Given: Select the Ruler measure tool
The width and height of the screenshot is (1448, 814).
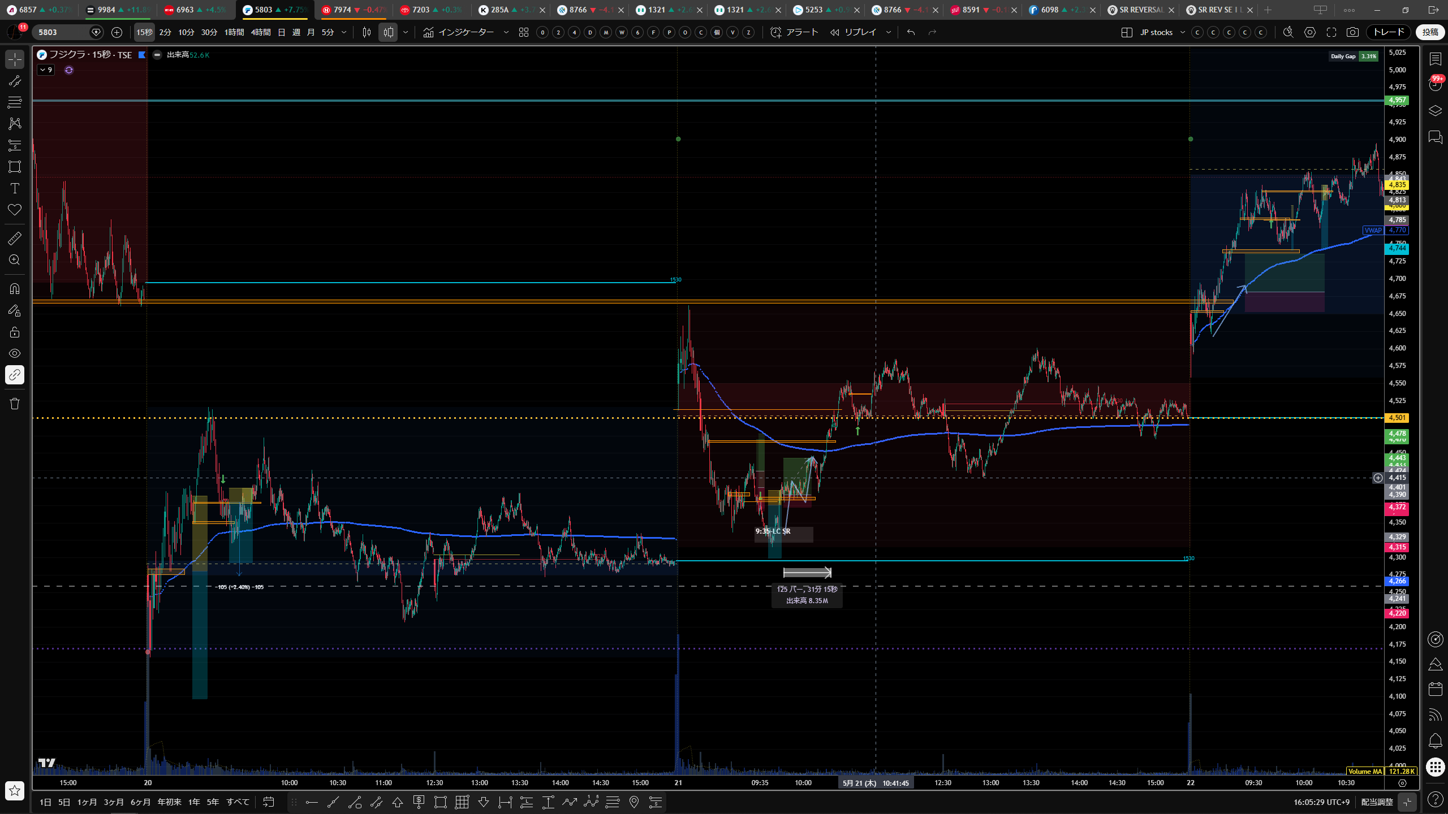Looking at the screenshot, I should 15,239.
